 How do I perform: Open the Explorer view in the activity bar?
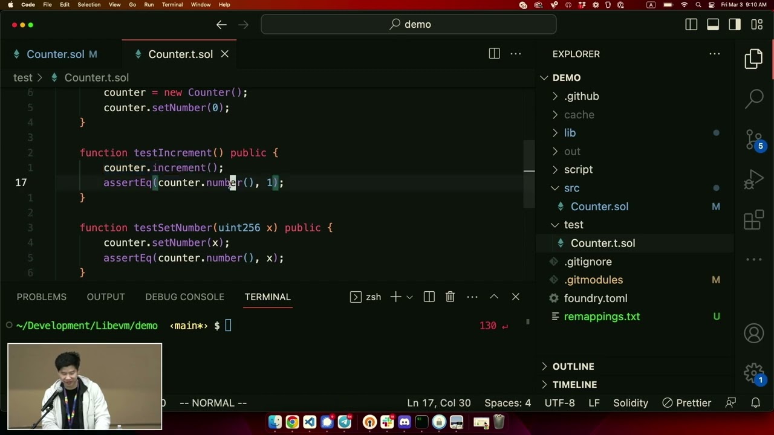coord(754,59)
